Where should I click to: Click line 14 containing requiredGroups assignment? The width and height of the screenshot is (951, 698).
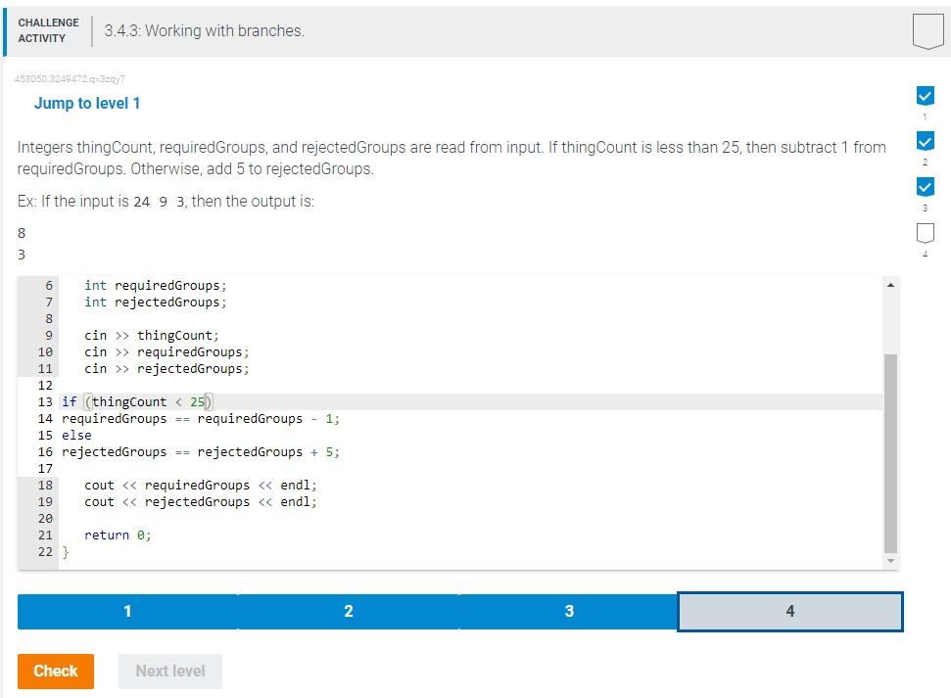click(200, 418)
